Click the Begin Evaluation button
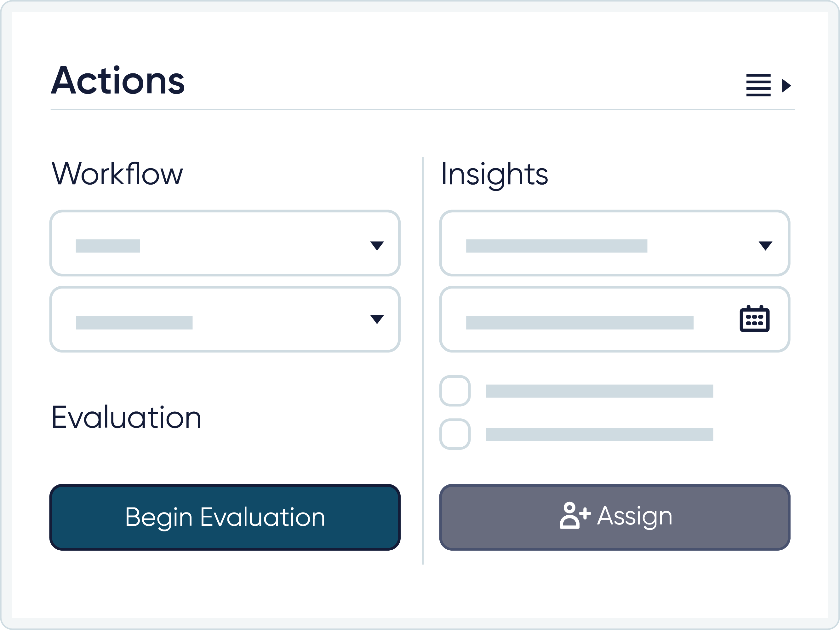Viewport: 840px width, 630px height. tap(225, 517)
